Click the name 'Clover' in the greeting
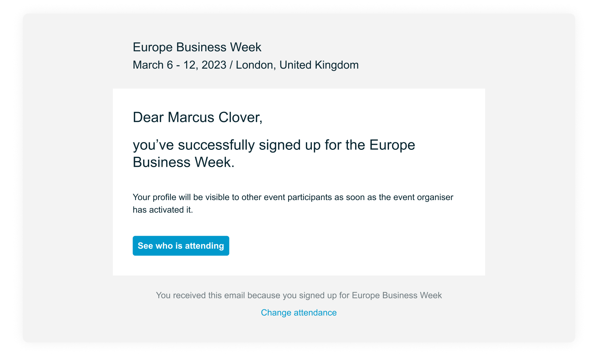Screen dimensions: 598x356 [x=241, y=117]
